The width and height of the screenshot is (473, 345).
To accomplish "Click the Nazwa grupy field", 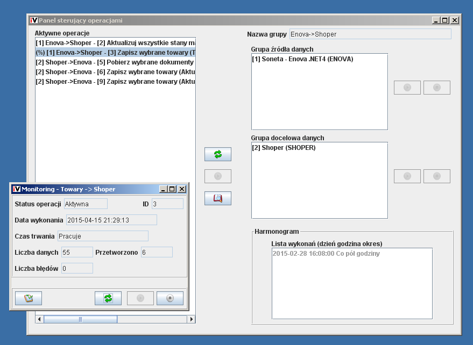I will pyautogui.click(x=370, y=34).
